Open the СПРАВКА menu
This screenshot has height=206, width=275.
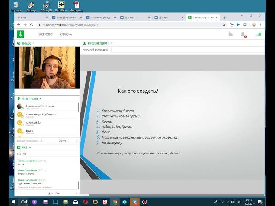coord(66,34)
